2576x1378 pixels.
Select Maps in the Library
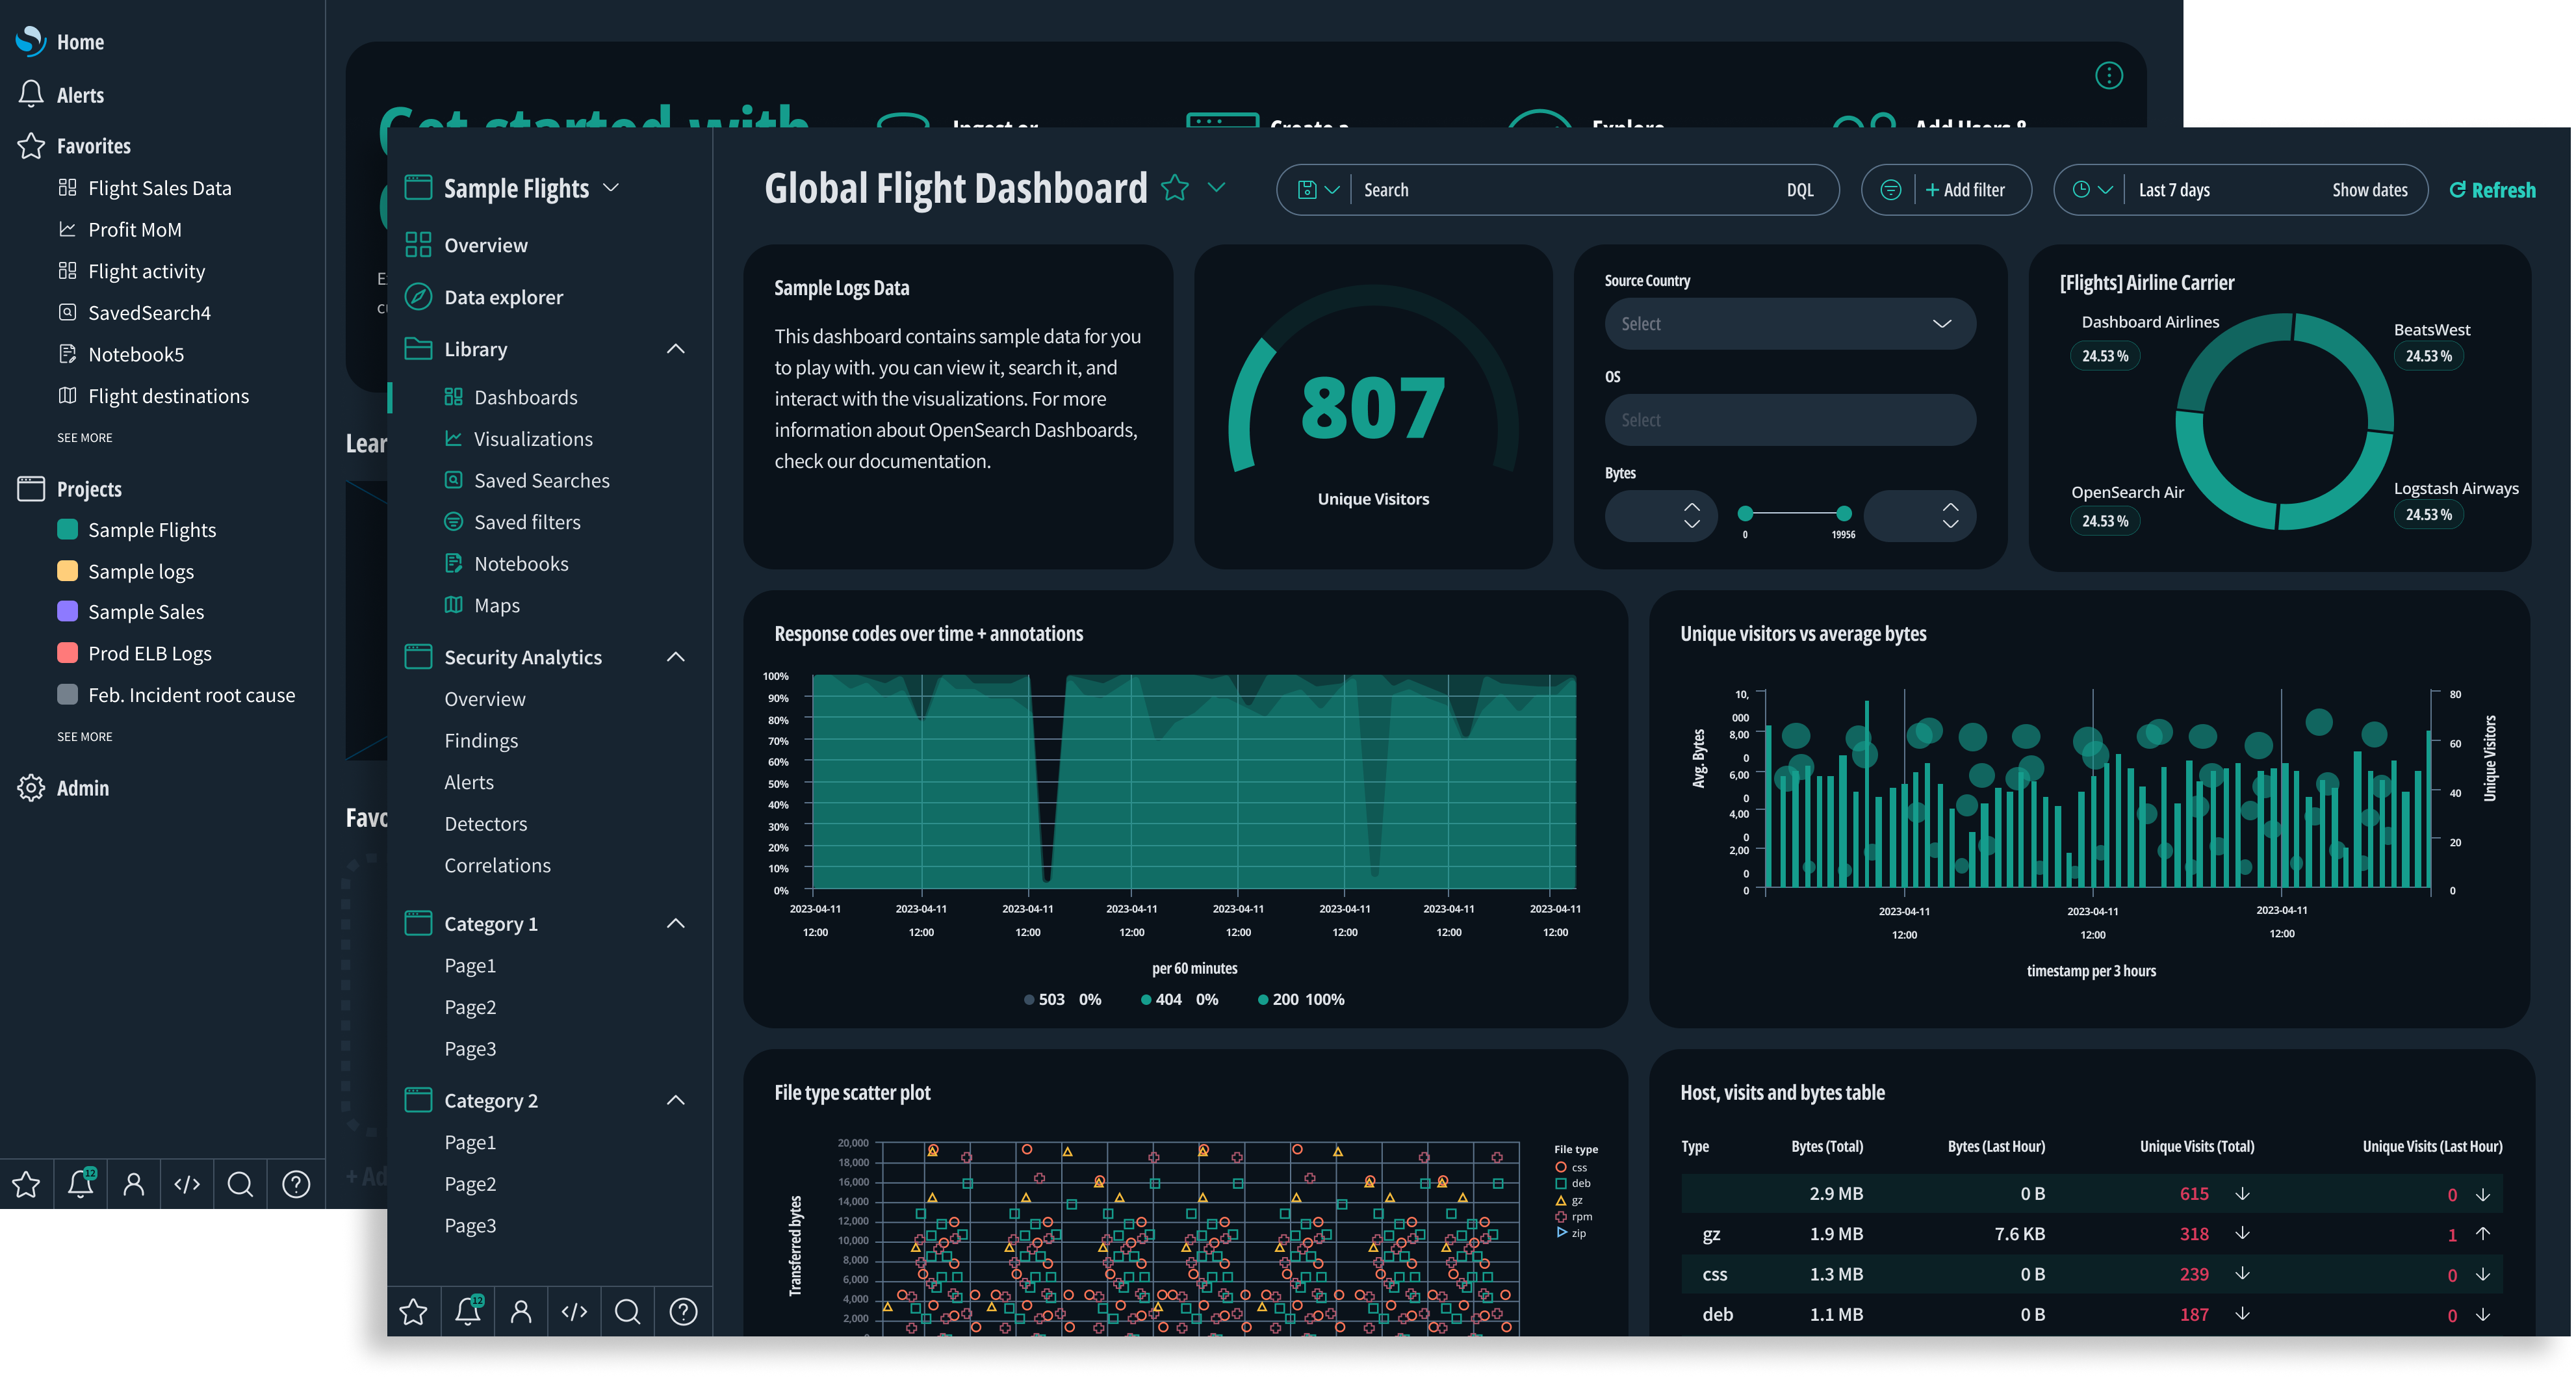pos(496,605)
